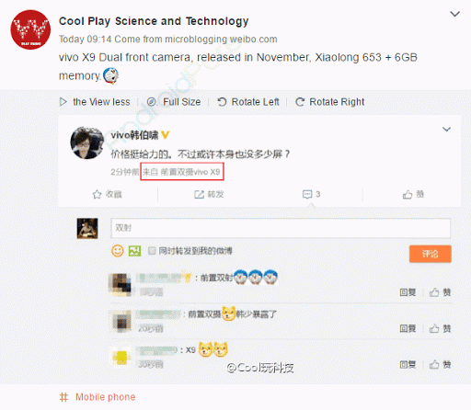This screenshot has height=410, width=471.
Task: Open the image Full Size
Action: [x=174, y=102]
